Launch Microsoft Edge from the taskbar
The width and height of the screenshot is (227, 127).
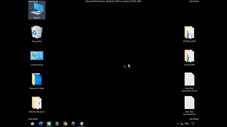(x=41, y=124)
